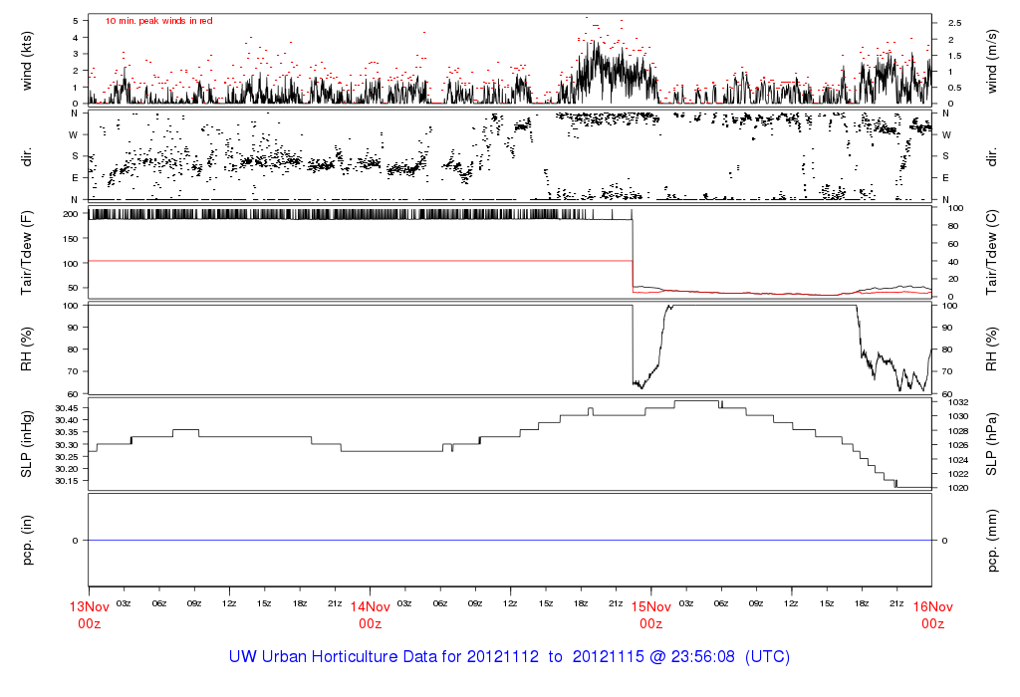Click the '10 min. peak winds in red' legend text

[158, 21]
